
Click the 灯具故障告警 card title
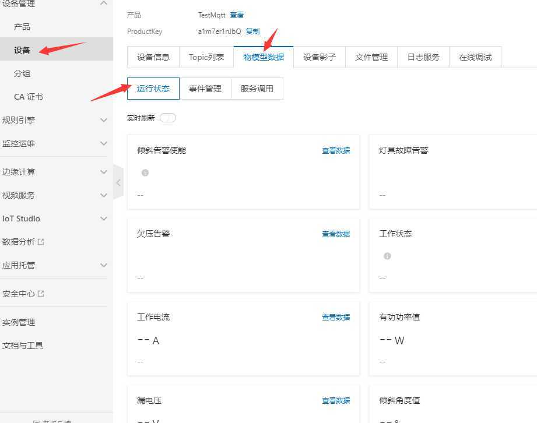[x=403, y=150]
